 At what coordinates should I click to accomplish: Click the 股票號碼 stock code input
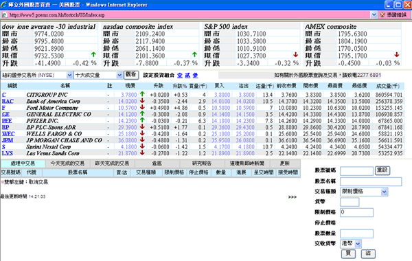point(356,171)
